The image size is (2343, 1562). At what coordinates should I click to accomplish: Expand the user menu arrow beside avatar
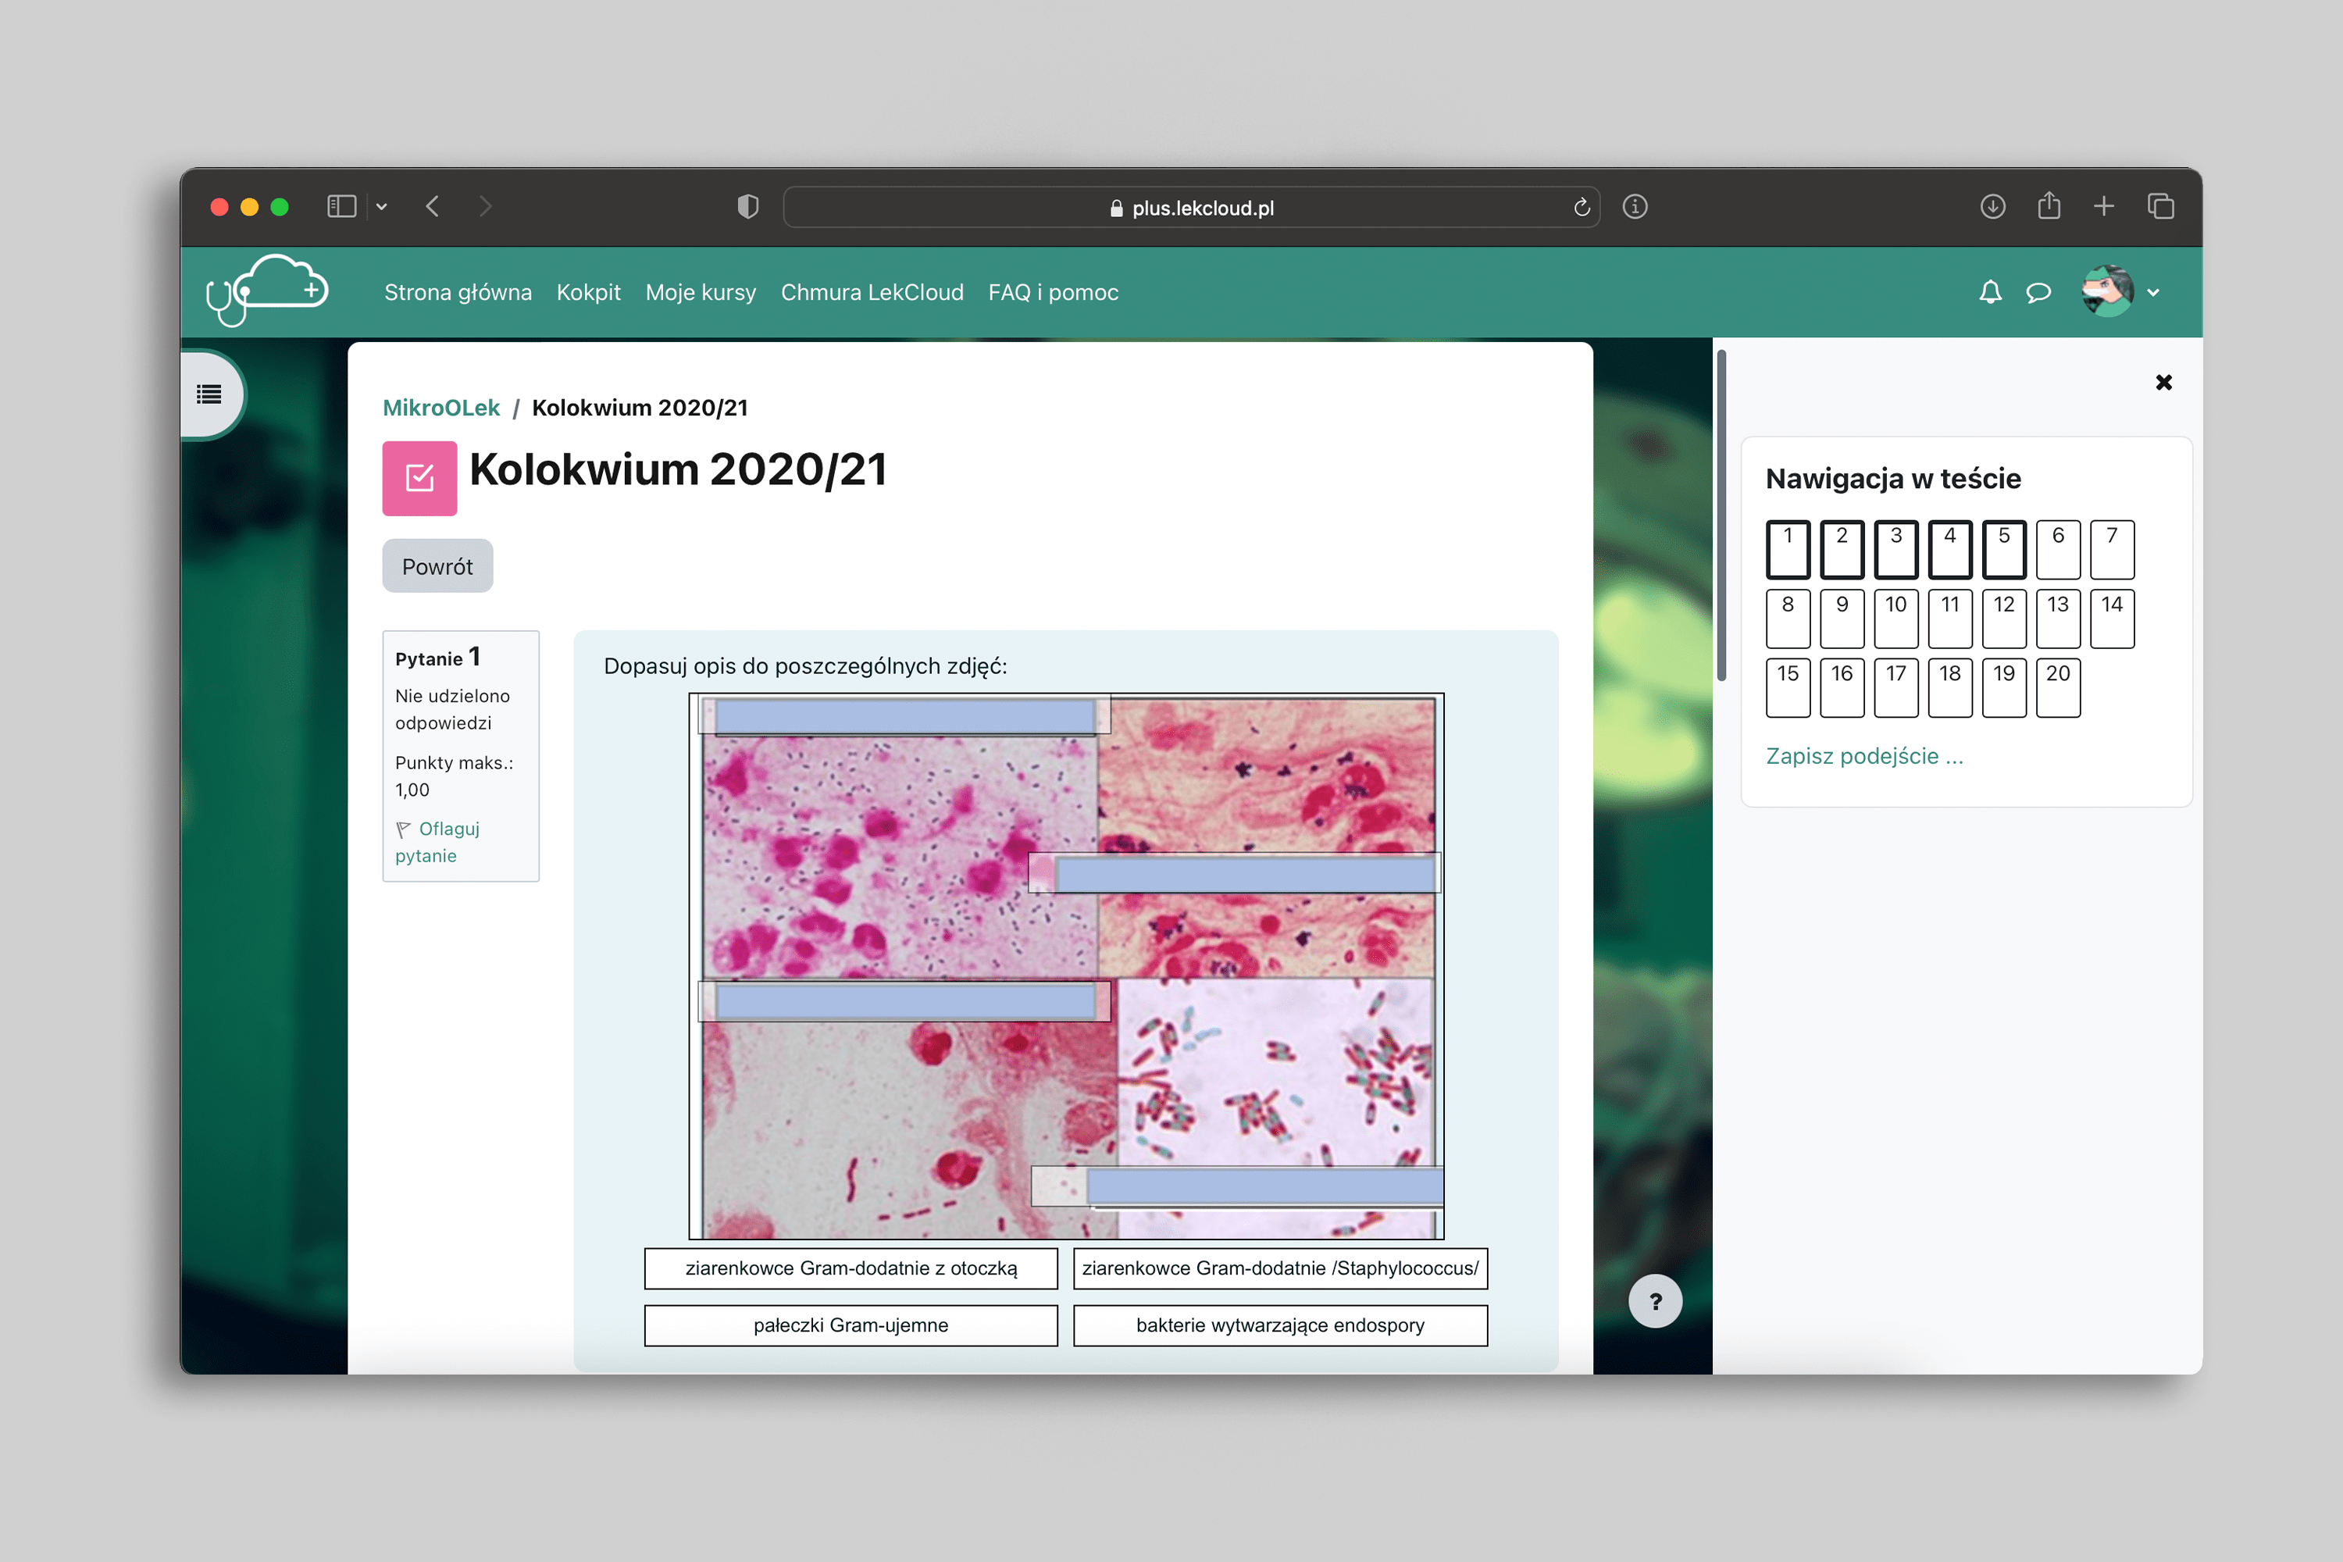pos(2154,293)
